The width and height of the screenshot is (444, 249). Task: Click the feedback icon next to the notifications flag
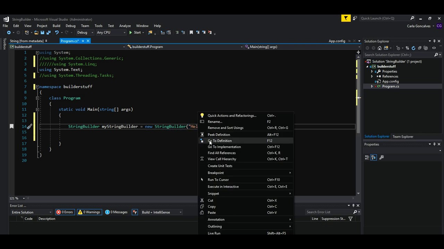click(x=355, y=18)
